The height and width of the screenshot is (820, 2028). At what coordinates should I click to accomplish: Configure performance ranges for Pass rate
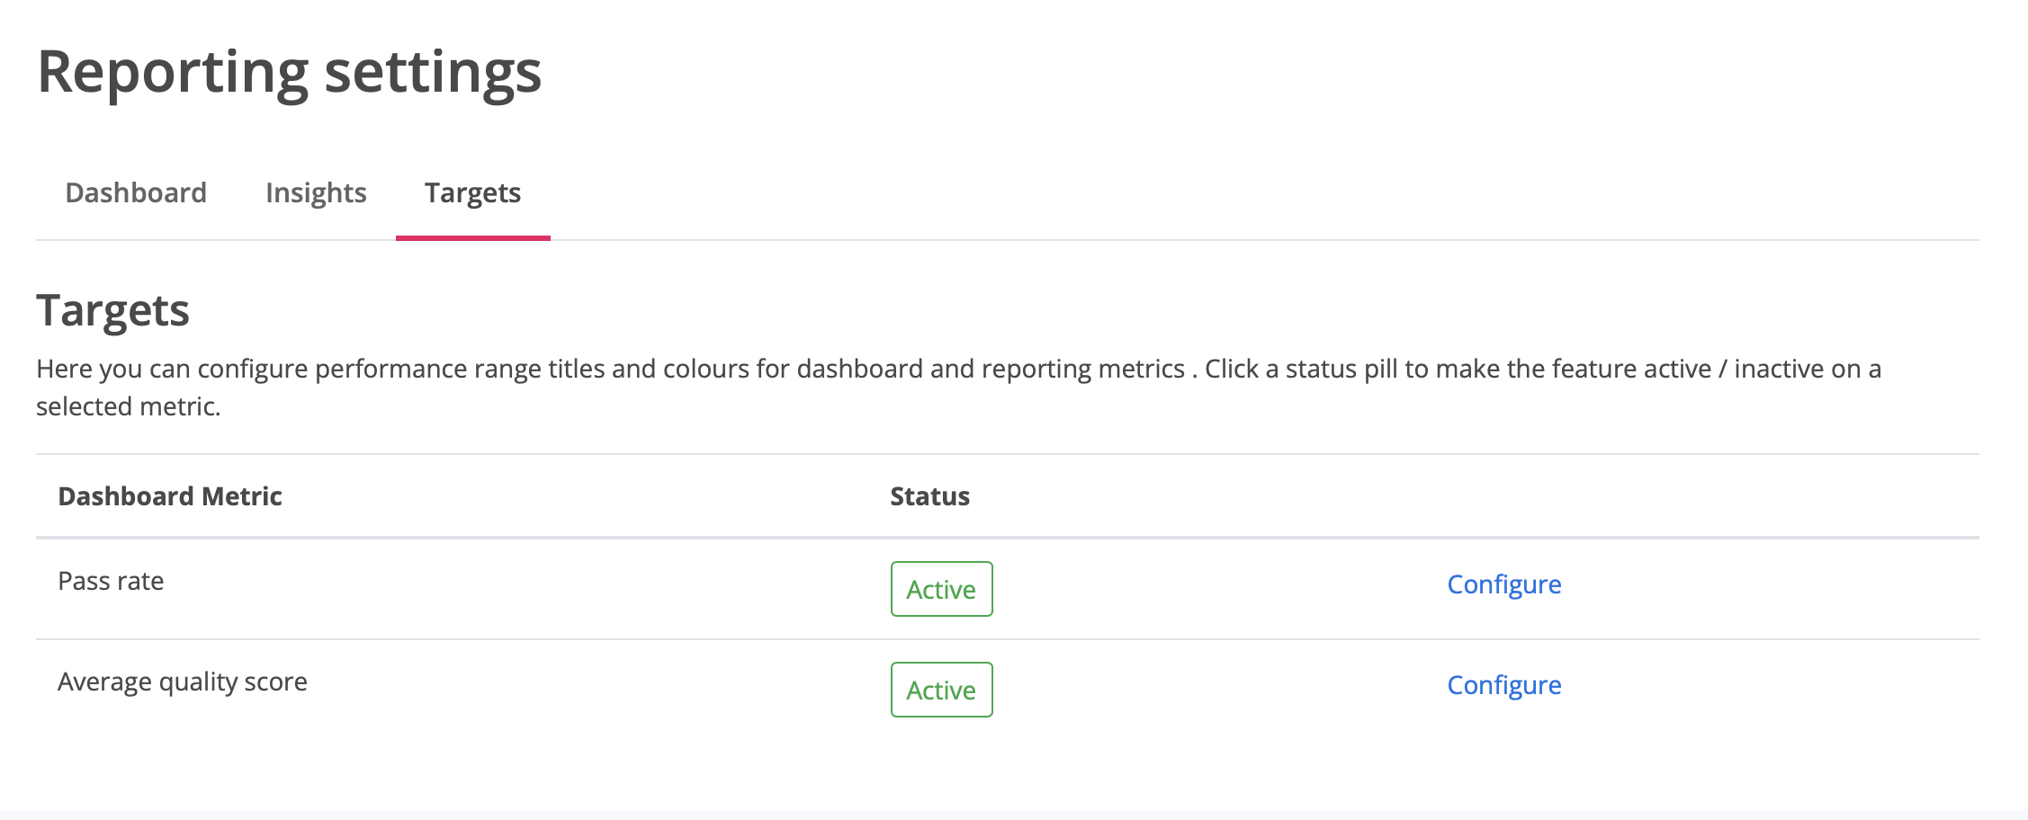1503,584
